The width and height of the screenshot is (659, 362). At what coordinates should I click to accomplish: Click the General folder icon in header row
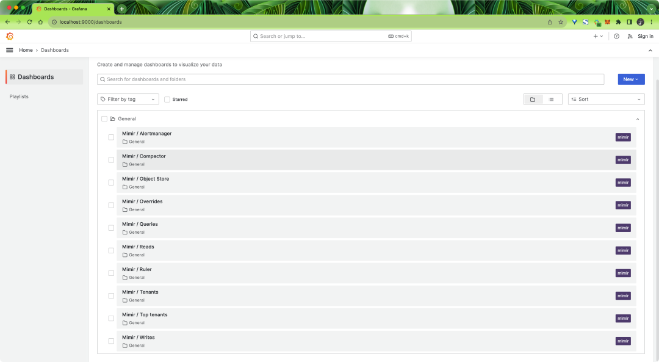point(113,119)
